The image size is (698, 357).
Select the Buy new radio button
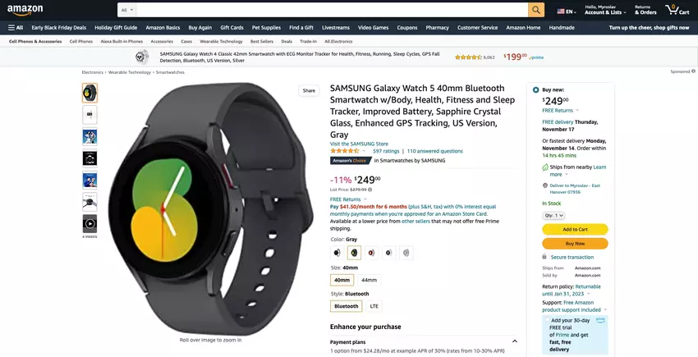click(x=535, y=90)
